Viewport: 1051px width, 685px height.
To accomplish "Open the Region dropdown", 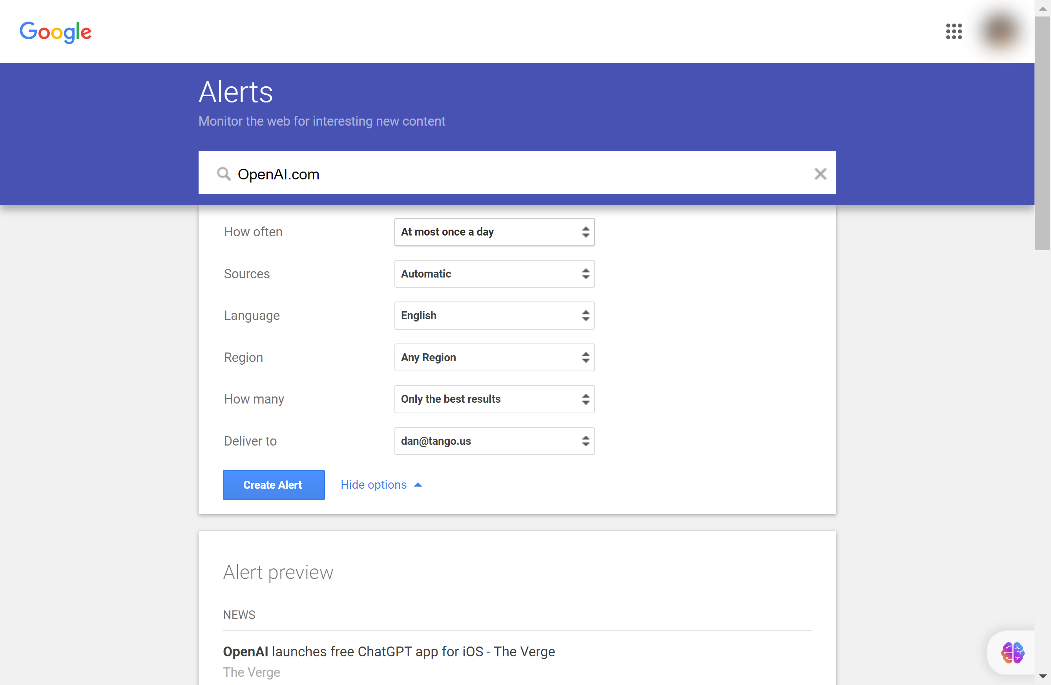I will pyautogui.click(x=494, y=357).
